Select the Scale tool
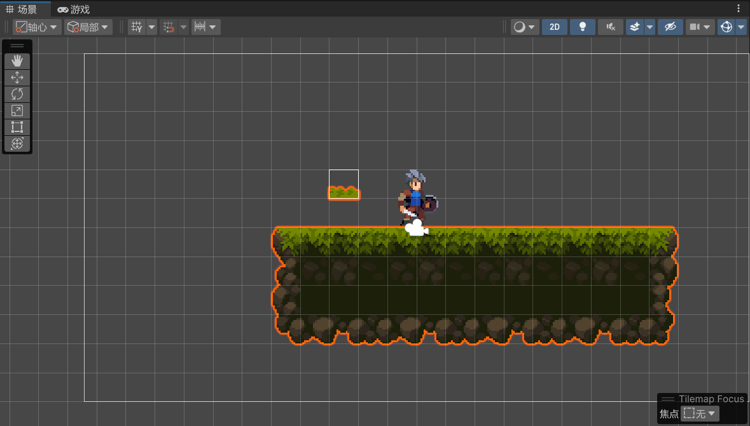The width and height of the screenshot is (750, 426). point(17,110)
